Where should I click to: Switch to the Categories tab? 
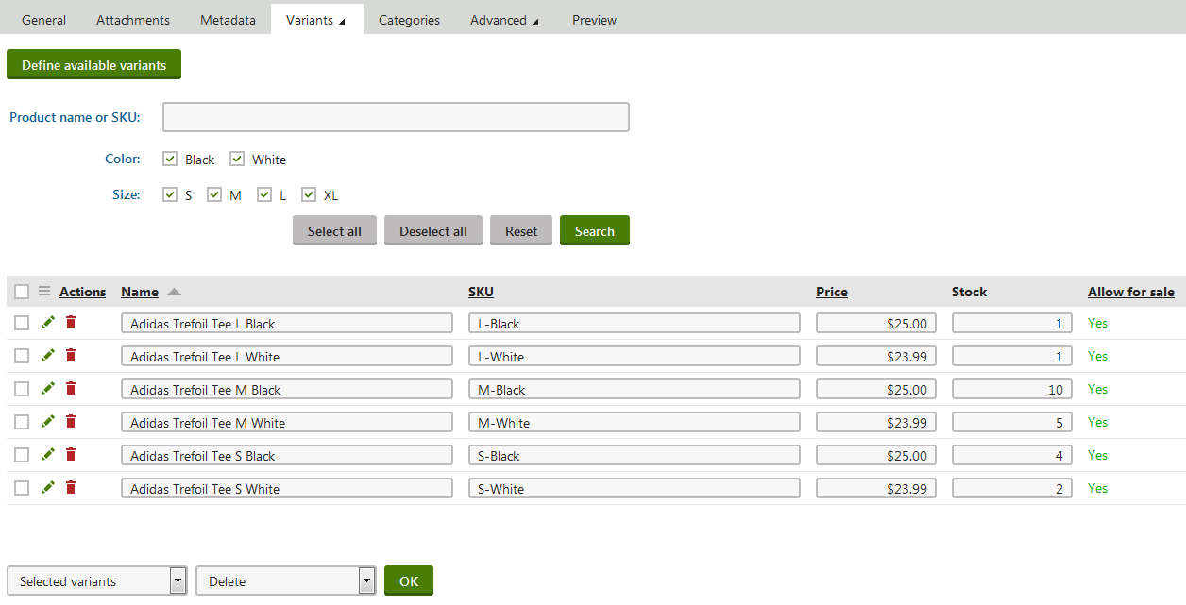coord(409,20)
